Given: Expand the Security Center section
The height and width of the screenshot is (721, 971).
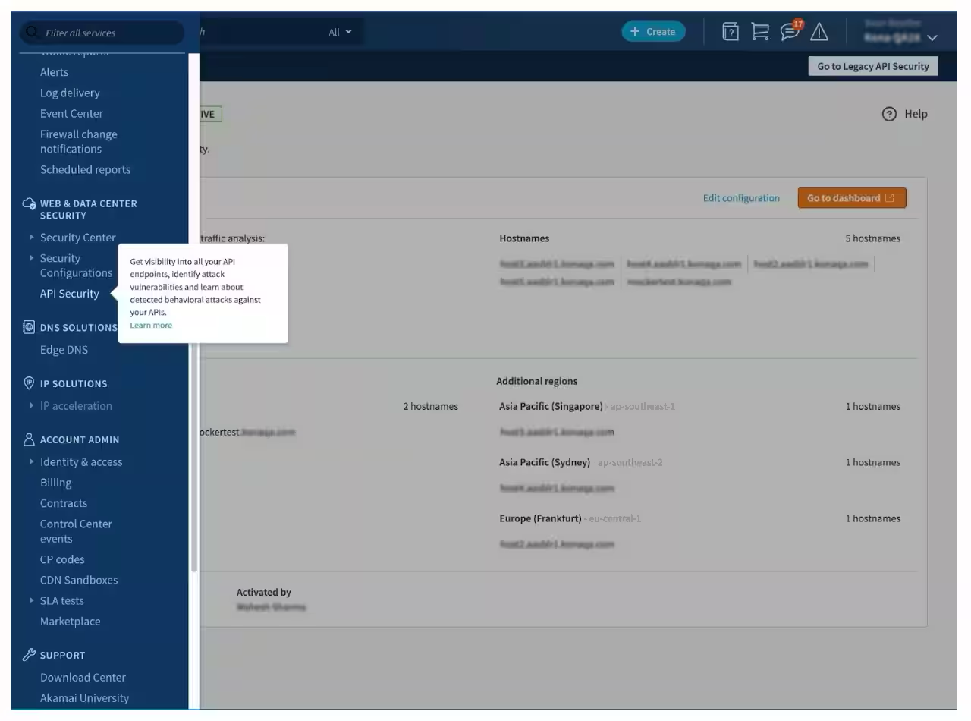Looking at the screenshot, I should [78, 238].
